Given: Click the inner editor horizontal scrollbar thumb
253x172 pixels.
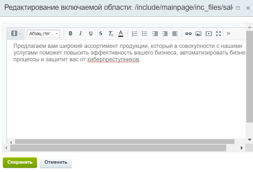Looking at the screenshot, I should [x=124, y=141].
